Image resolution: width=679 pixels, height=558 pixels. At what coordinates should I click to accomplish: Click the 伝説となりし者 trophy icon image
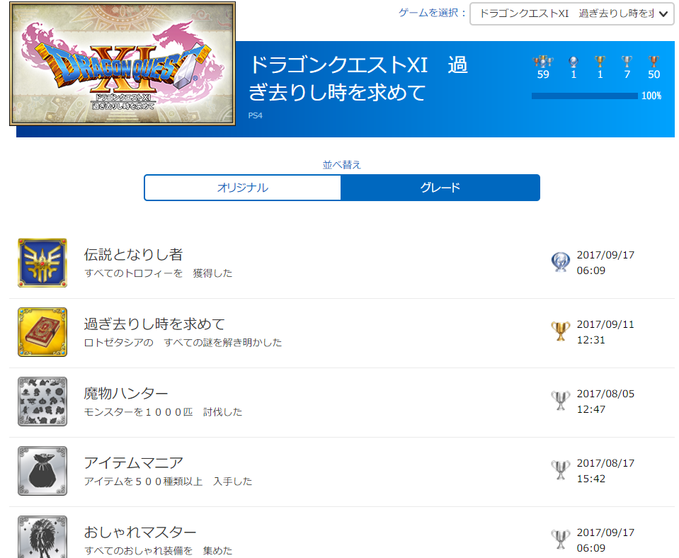[x=42, y=263]
